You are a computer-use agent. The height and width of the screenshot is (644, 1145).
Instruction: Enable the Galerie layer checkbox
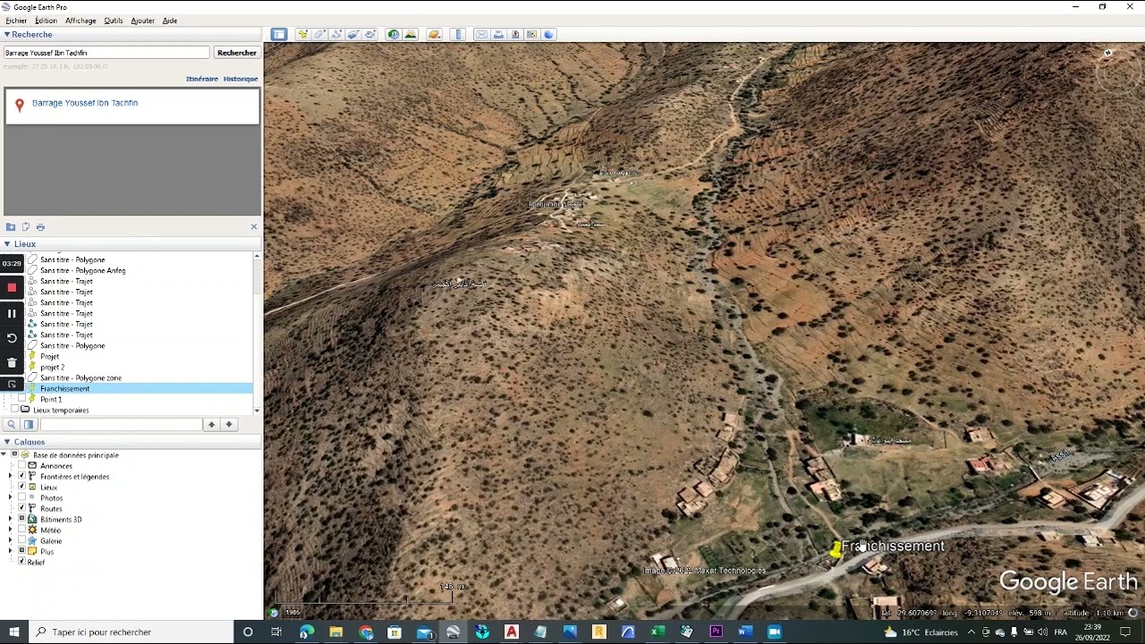tap(21, 540)
